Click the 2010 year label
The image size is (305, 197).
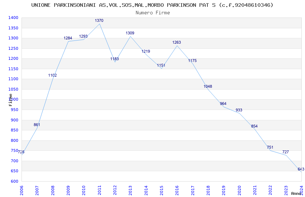pos(84,191)
